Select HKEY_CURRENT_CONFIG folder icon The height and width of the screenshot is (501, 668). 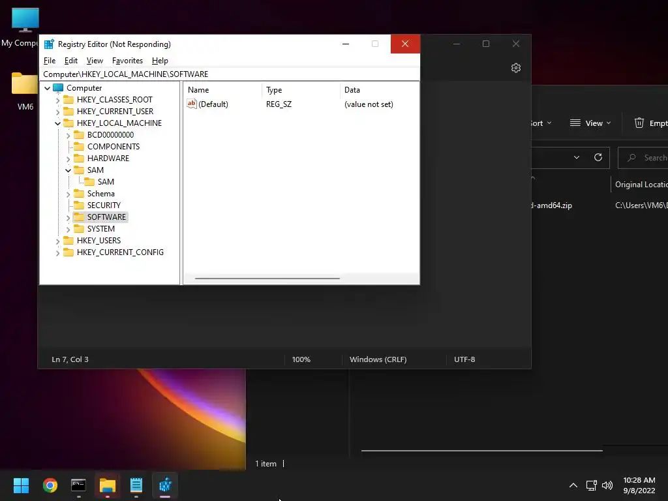(68, 252)
